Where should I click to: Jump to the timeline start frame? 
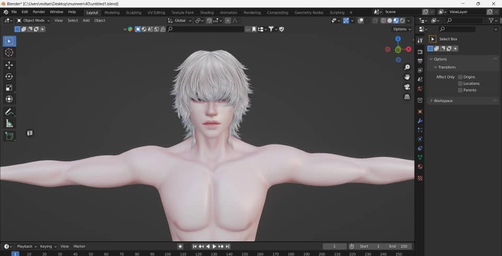click(195, 247)
